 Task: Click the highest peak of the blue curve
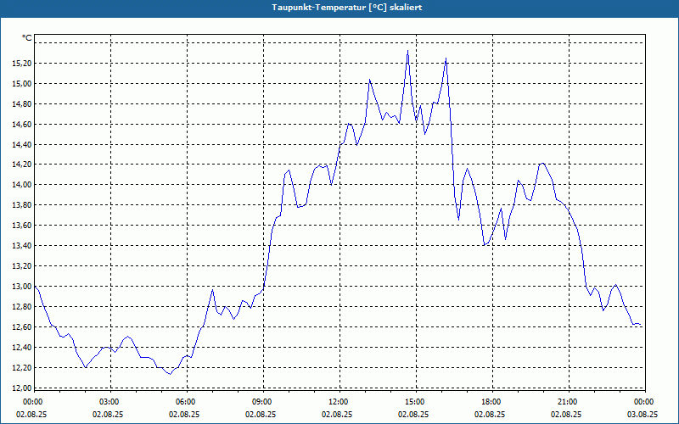(407, 51)
